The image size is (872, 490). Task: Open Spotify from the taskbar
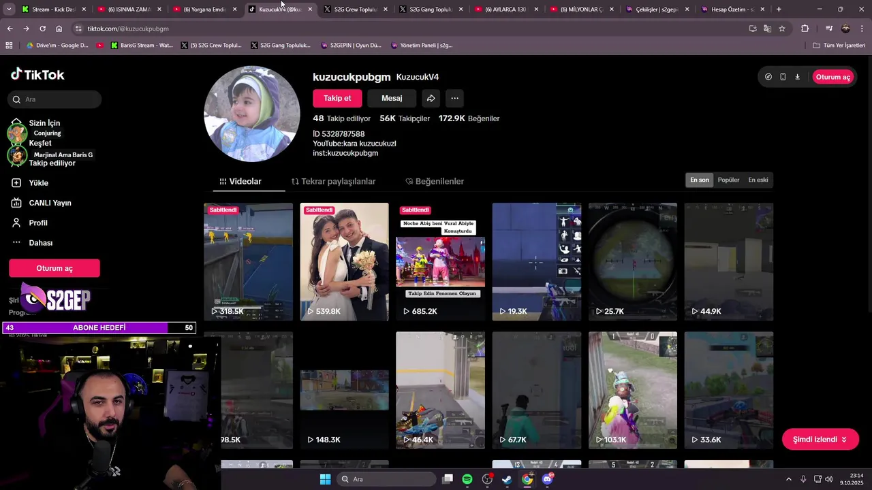(467, 479)
